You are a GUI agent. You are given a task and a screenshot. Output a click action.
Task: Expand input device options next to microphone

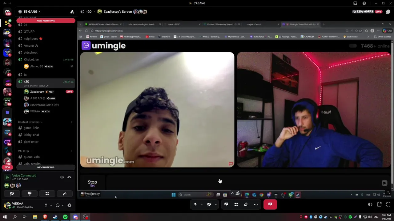[51, 205]
